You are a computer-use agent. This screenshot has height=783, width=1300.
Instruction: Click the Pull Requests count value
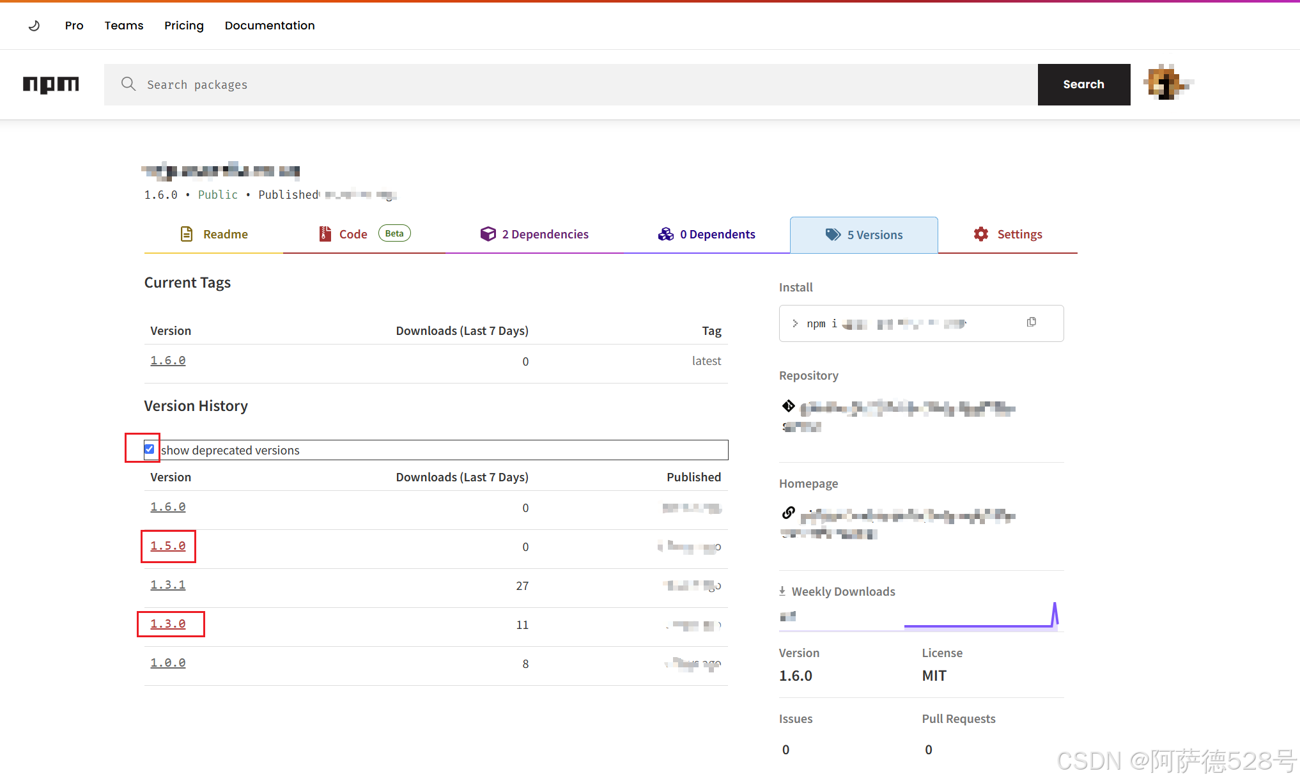pyautogui.click(x=929, y=750)
